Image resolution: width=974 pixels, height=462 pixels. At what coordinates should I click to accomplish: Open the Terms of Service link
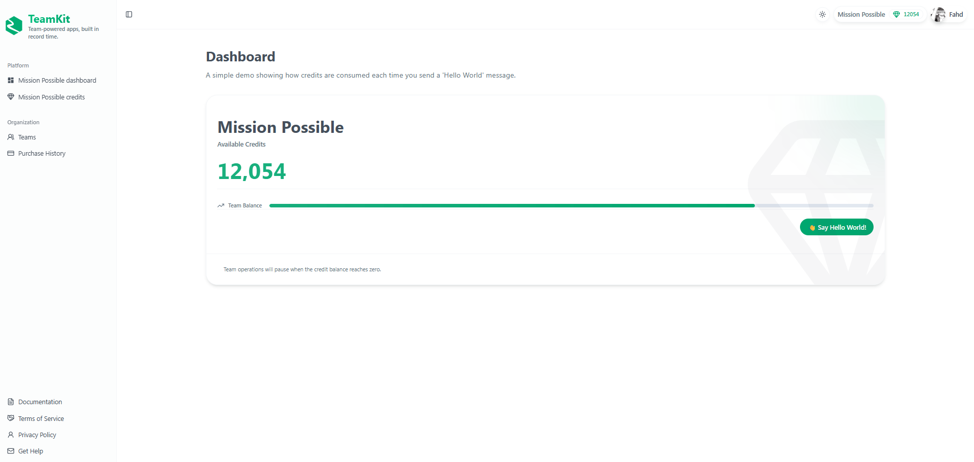tap(41, 418)
